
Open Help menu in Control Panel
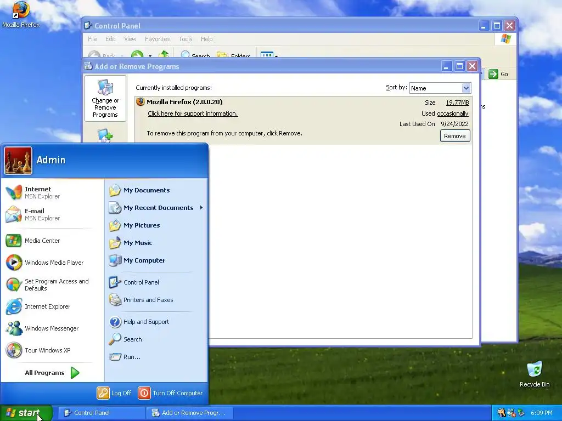tap(206, 39)
